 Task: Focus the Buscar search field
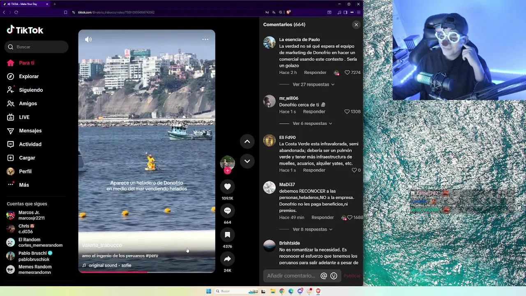click(37, 47)
